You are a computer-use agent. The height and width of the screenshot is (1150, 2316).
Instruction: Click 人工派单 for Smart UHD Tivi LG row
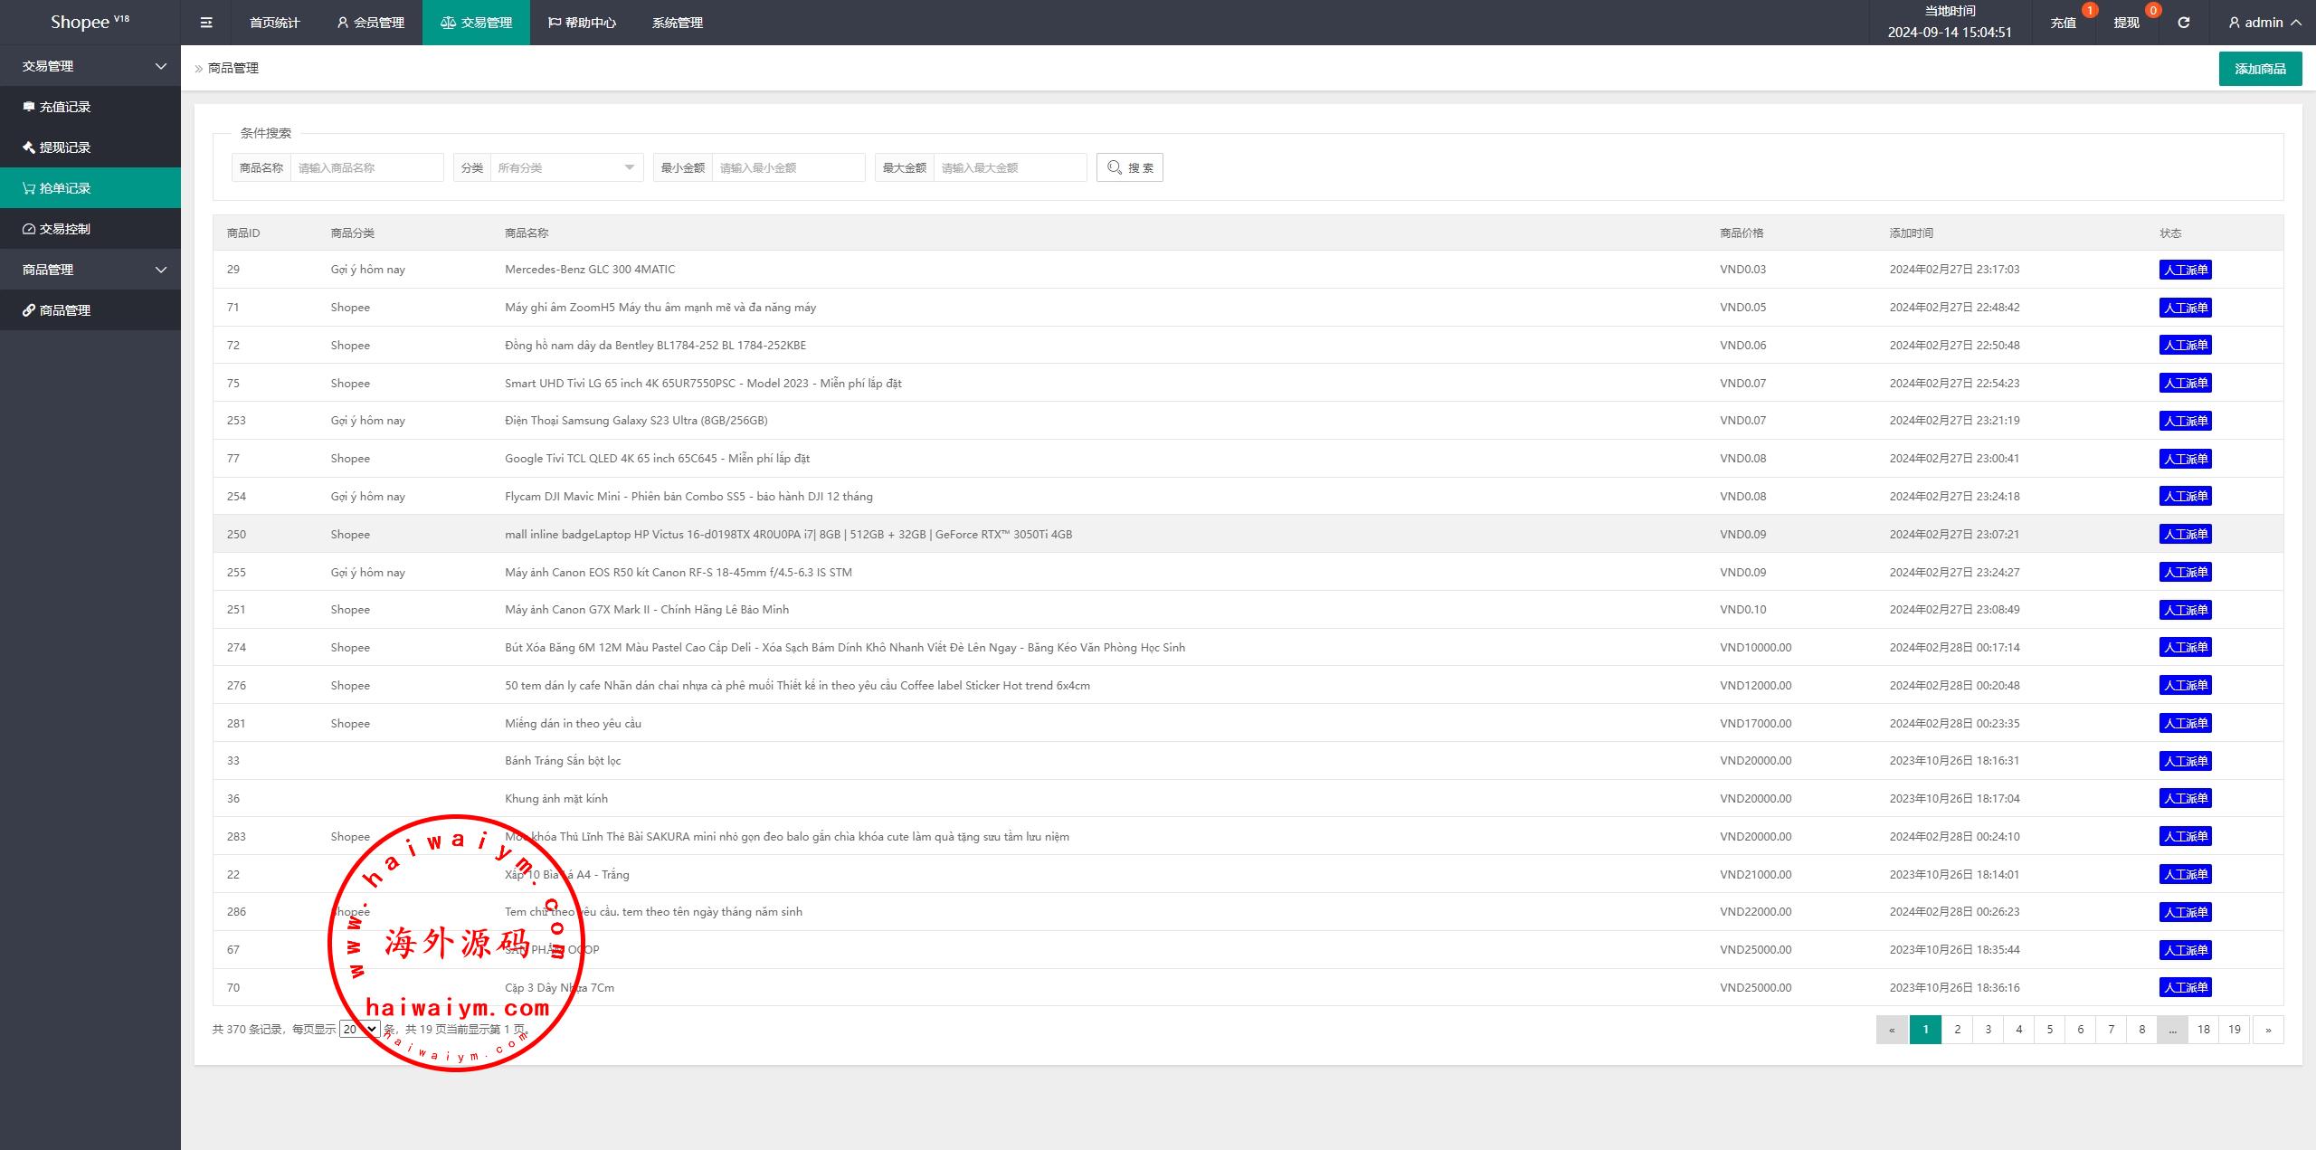(x=2186, y=383)
